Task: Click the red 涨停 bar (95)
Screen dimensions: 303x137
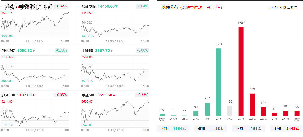Action: [297, 113]
